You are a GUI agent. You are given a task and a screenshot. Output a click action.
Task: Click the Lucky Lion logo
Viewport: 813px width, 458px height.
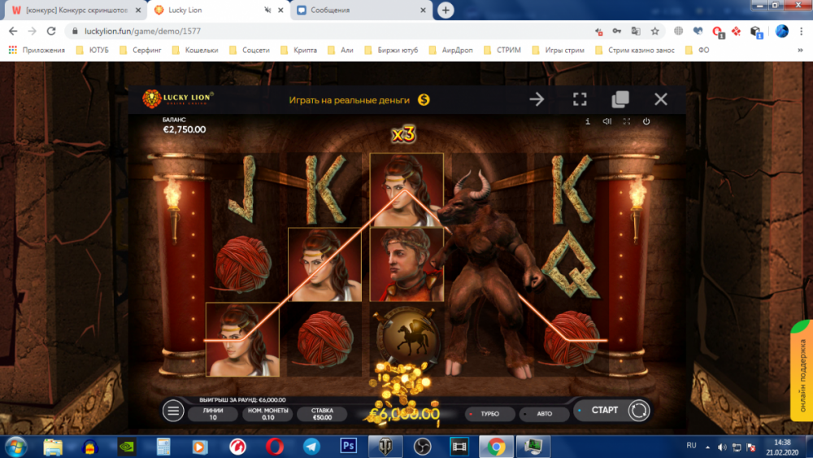point(178,99)
